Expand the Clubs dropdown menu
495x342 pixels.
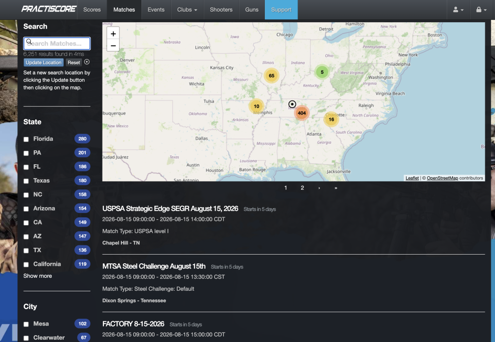click(x=187, y=10)
